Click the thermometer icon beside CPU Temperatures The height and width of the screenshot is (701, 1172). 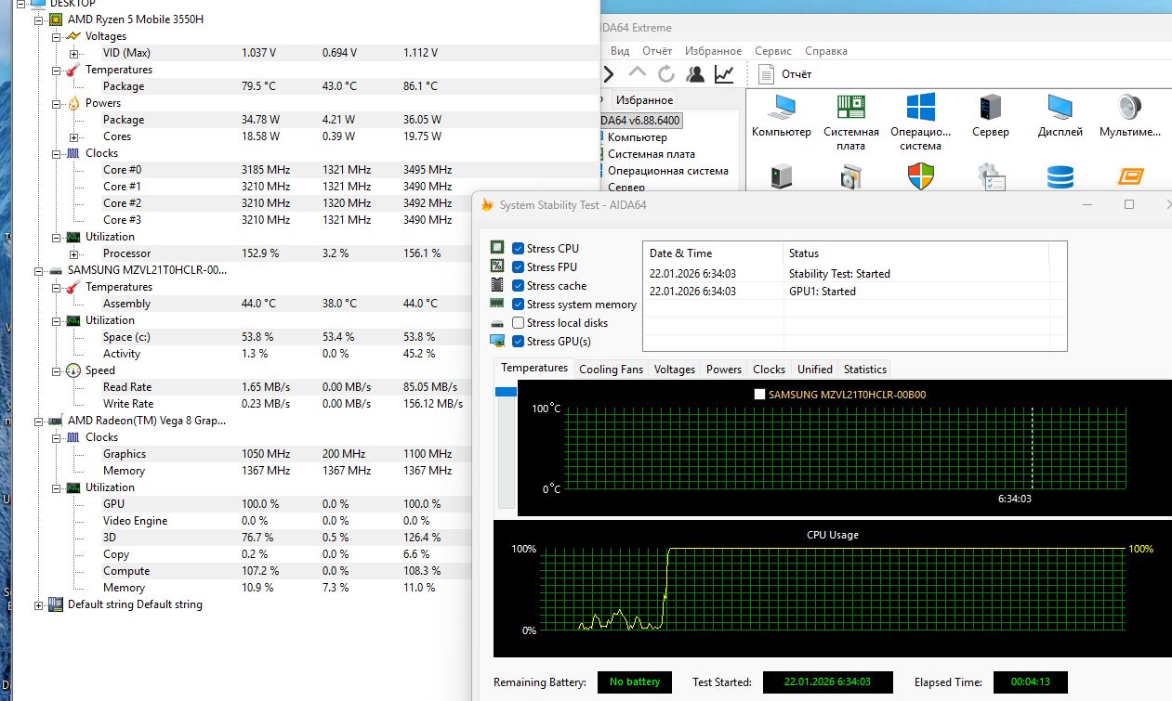click(x=73, y=70)
